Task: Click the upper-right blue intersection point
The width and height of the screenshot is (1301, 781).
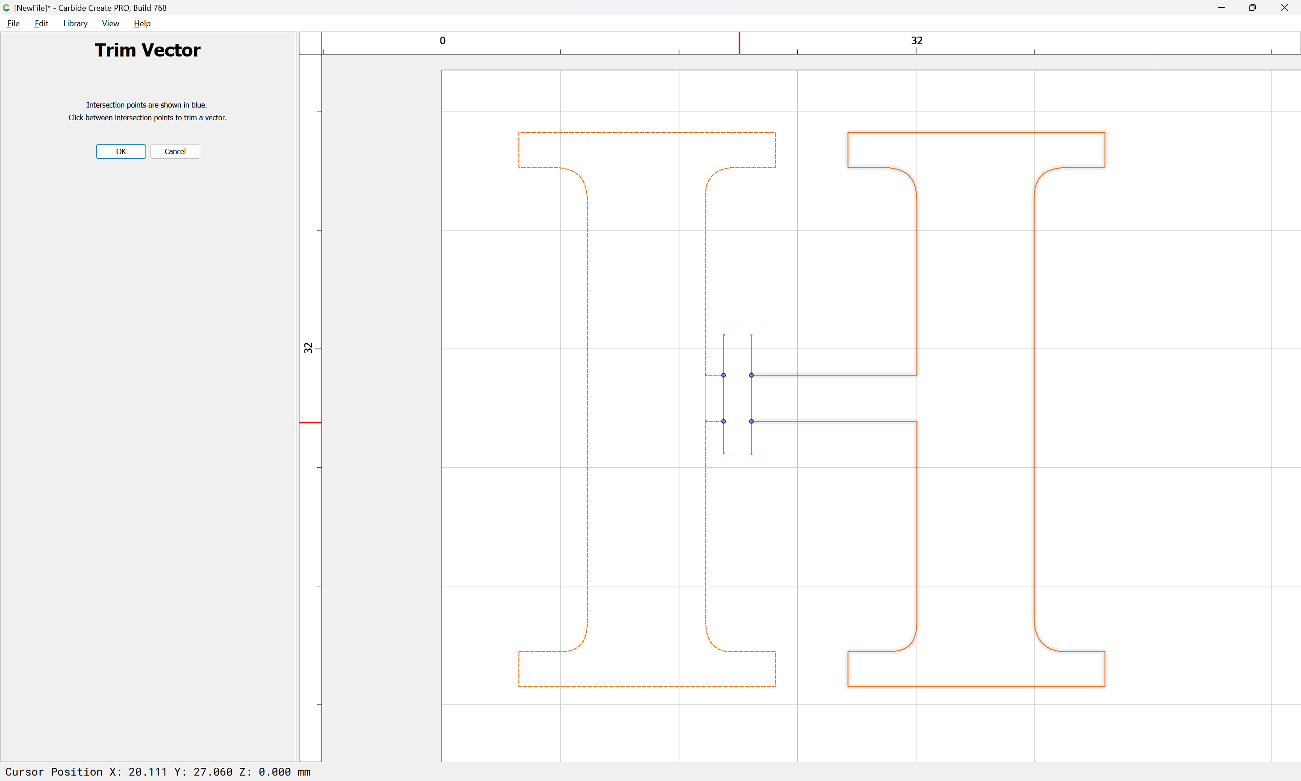Action: point(752,375)
